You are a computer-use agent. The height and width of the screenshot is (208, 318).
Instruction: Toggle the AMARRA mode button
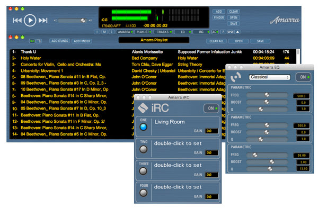click(125, 32)
